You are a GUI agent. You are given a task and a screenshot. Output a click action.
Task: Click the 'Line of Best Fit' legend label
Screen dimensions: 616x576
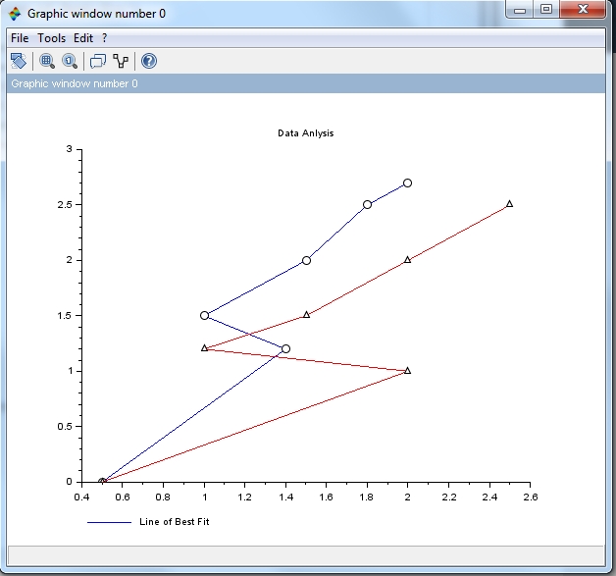click(x=175, y=522)
